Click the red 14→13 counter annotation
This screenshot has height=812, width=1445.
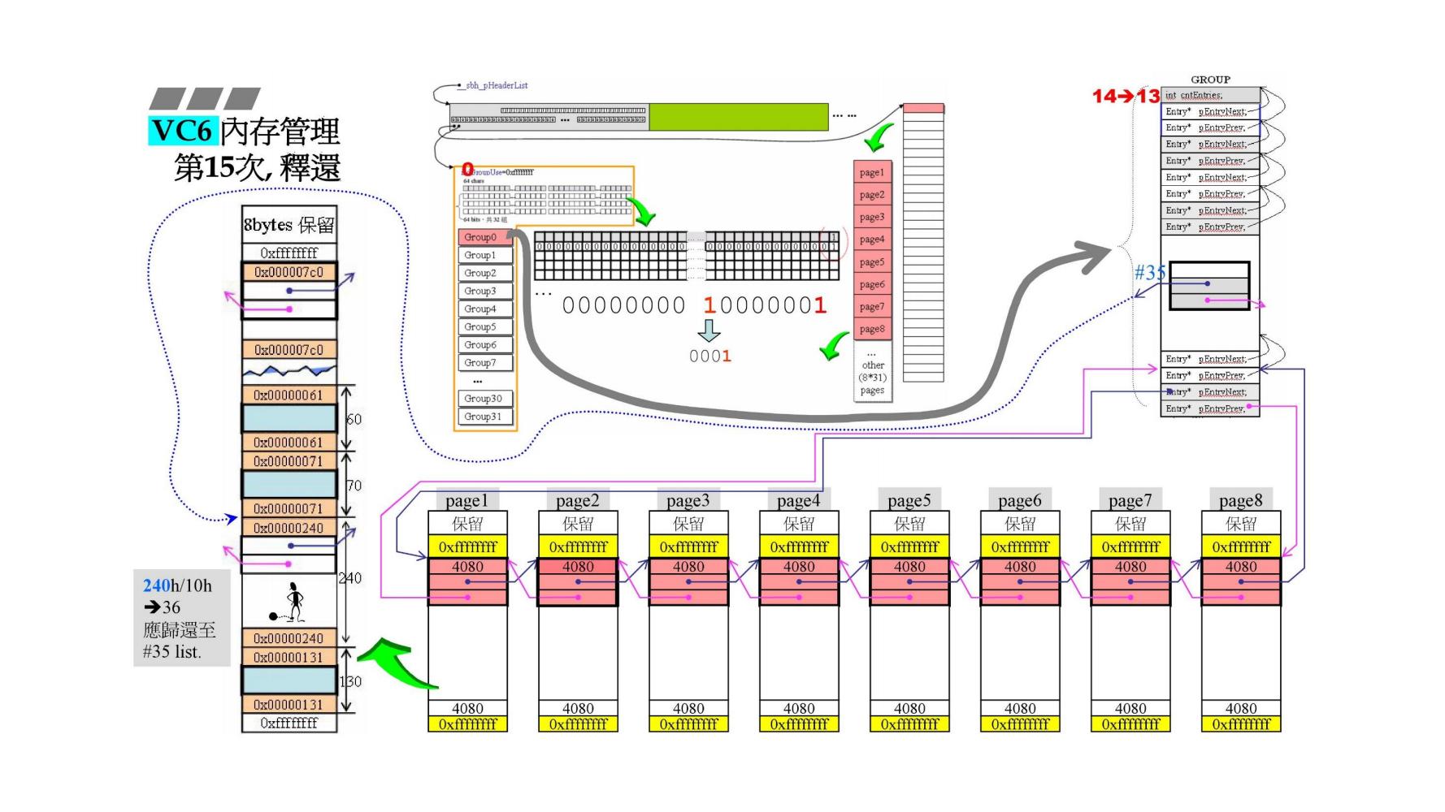[x=1126, y=96]
